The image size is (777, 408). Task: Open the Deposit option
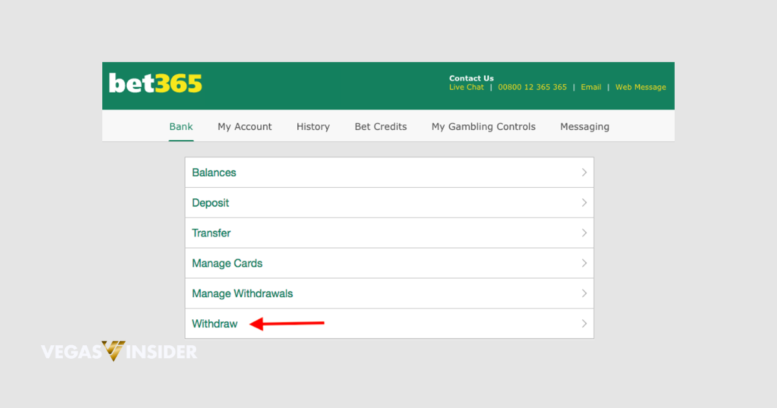tap(389, 203)
